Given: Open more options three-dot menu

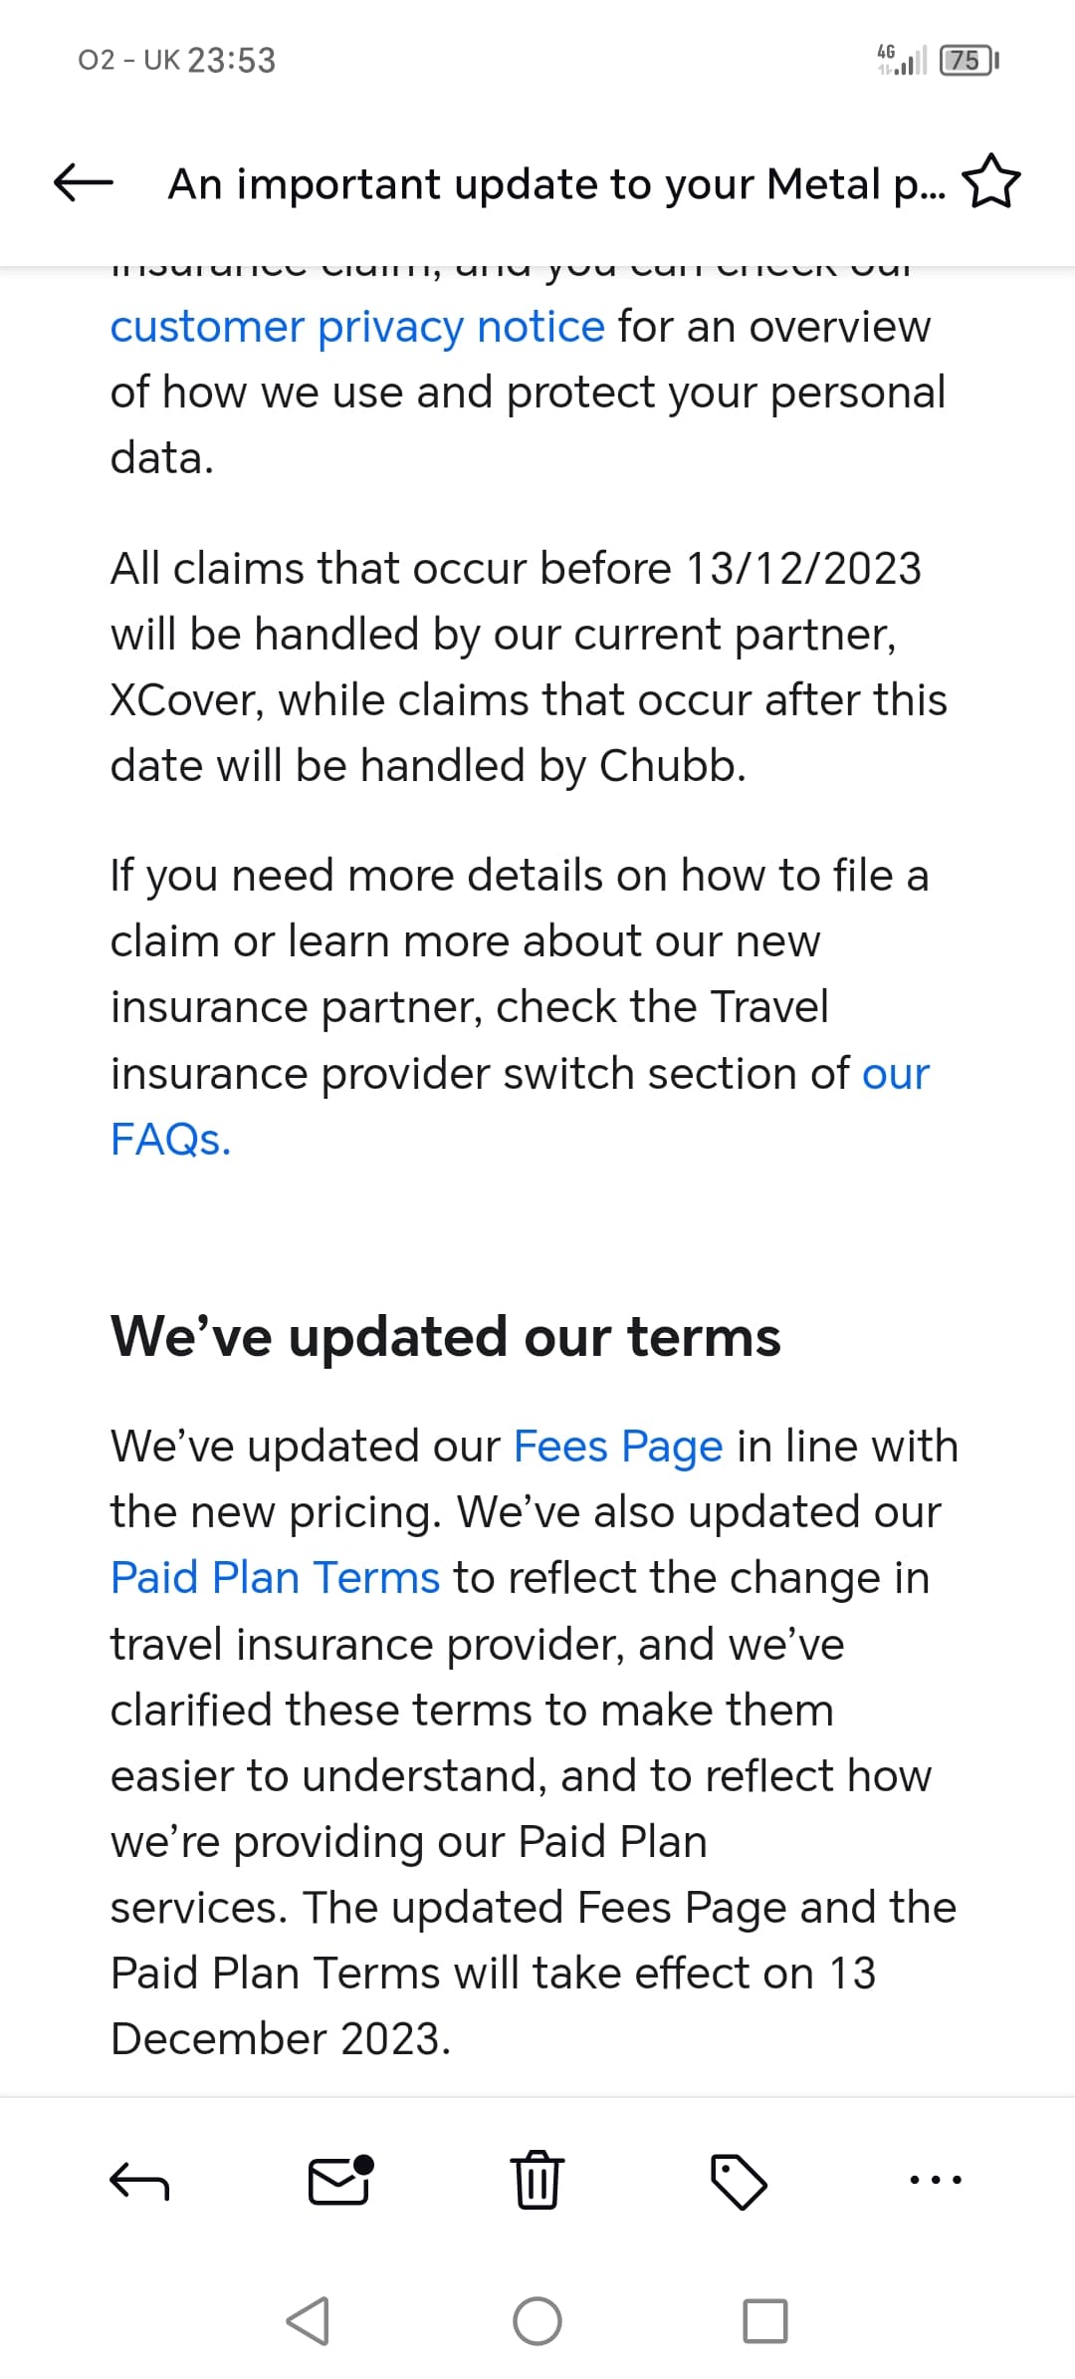Looking at the screenshot, I should tap(936, 2180).
